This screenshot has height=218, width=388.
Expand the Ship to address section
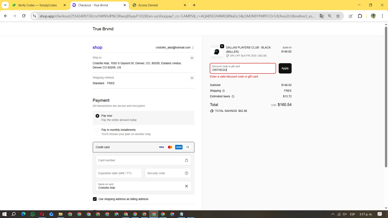(192, 58)
